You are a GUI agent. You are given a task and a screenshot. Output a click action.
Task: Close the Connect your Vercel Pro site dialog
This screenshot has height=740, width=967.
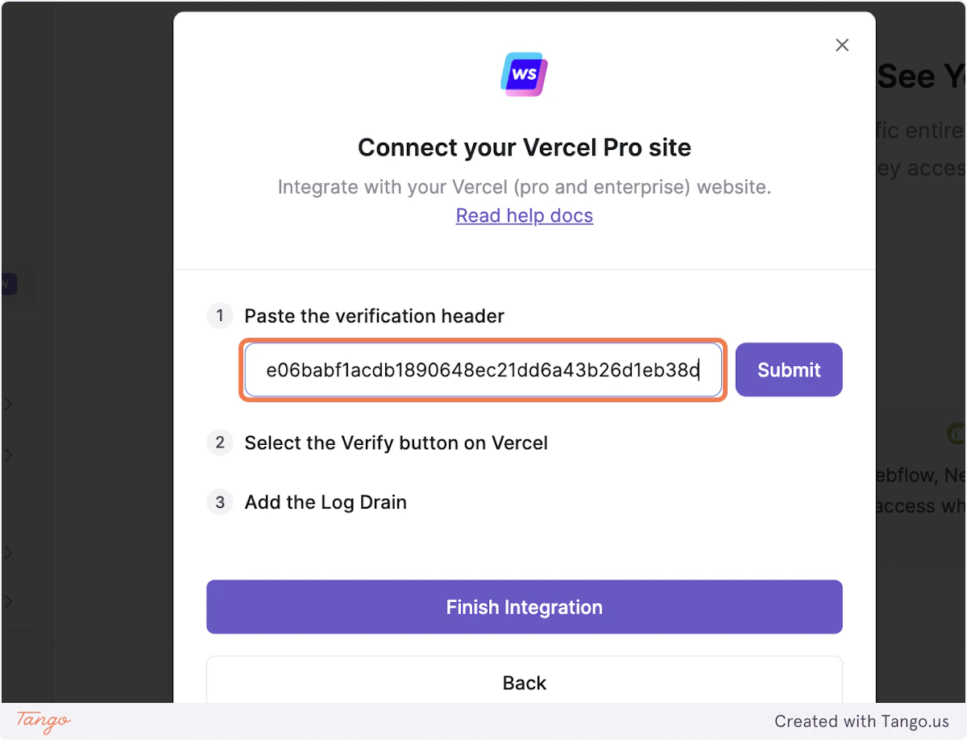(842, 45)
